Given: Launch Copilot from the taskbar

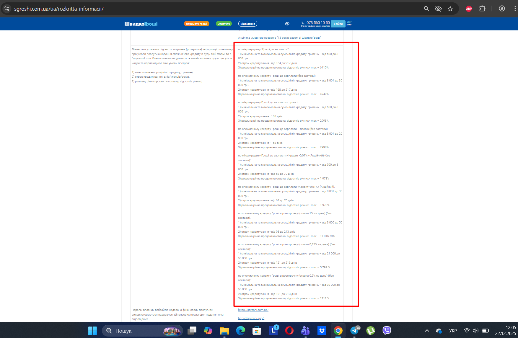Looking at the screenshot, I should click(208, 331).
